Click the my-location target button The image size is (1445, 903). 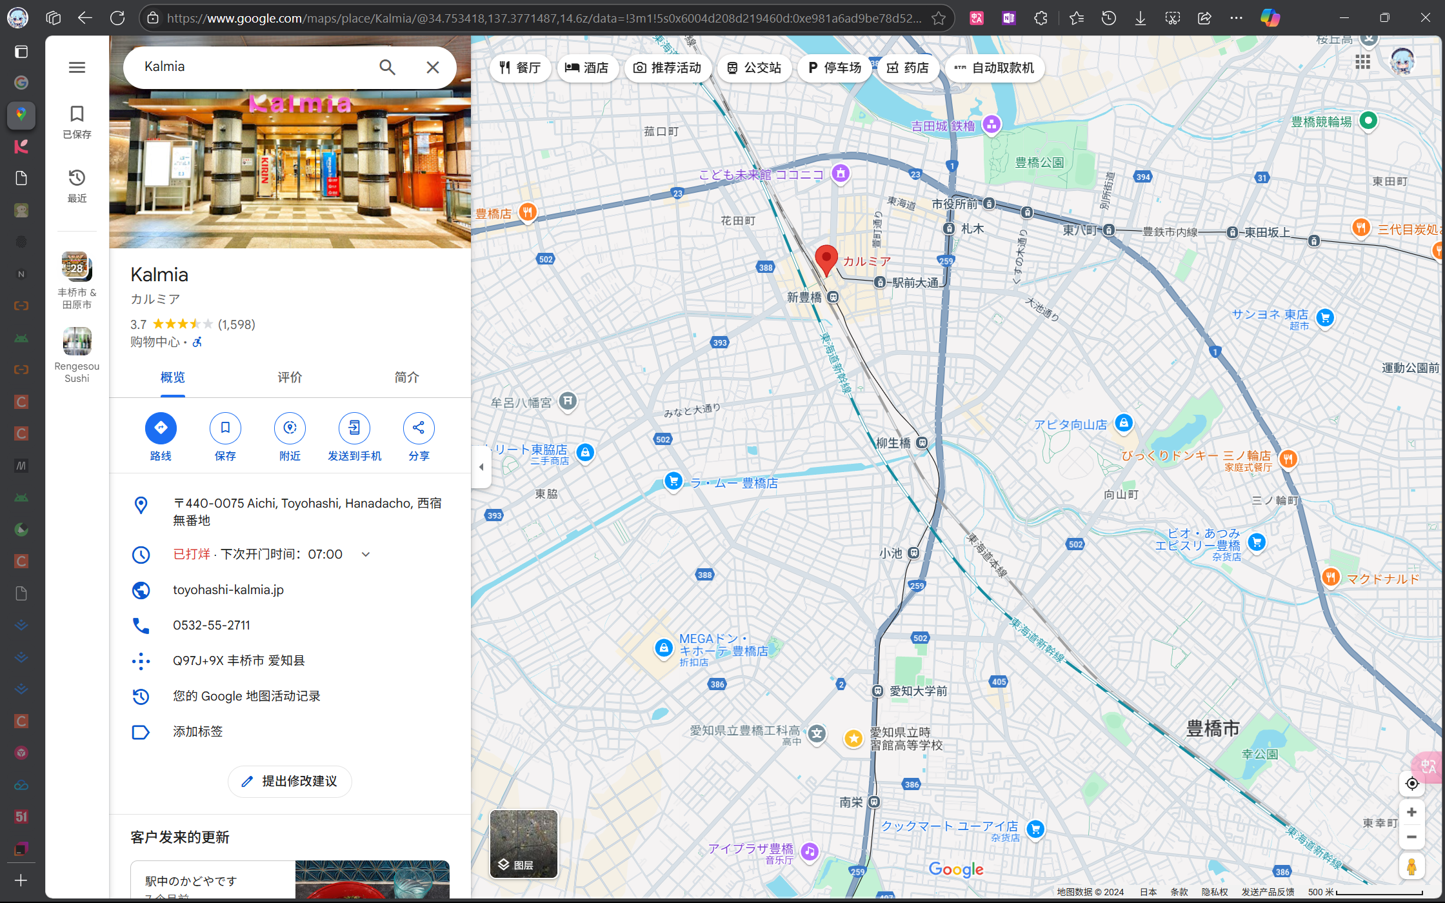[1411, 783]
